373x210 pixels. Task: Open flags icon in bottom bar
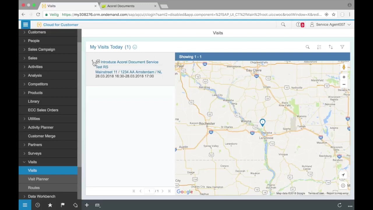click(x=63, y=205)
